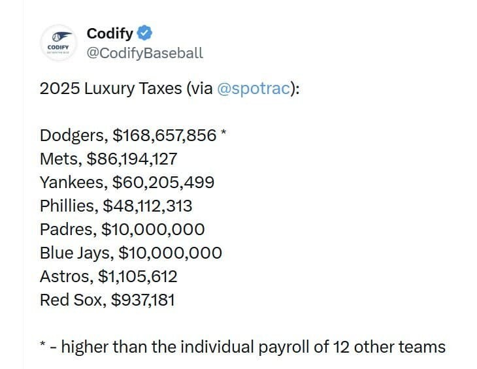The width and height of the screenshot is (477, 369).
Task: Click the Mets $86,194,127 line
Action: tap(108, 159)
